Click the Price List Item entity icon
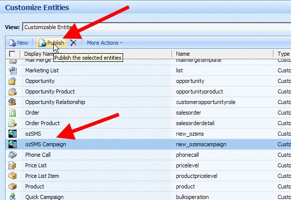This screenshot has width=291, height=200. [13, 176]
